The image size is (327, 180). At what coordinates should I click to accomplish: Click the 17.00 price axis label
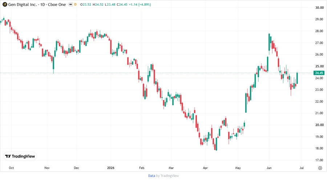coord(319,160)
